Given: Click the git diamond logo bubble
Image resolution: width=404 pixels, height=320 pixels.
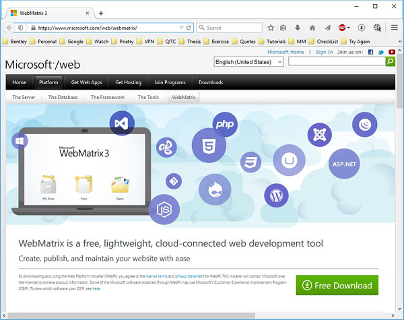Looking at the screenshot, I should pyautogui.click(x=174, y=181).
